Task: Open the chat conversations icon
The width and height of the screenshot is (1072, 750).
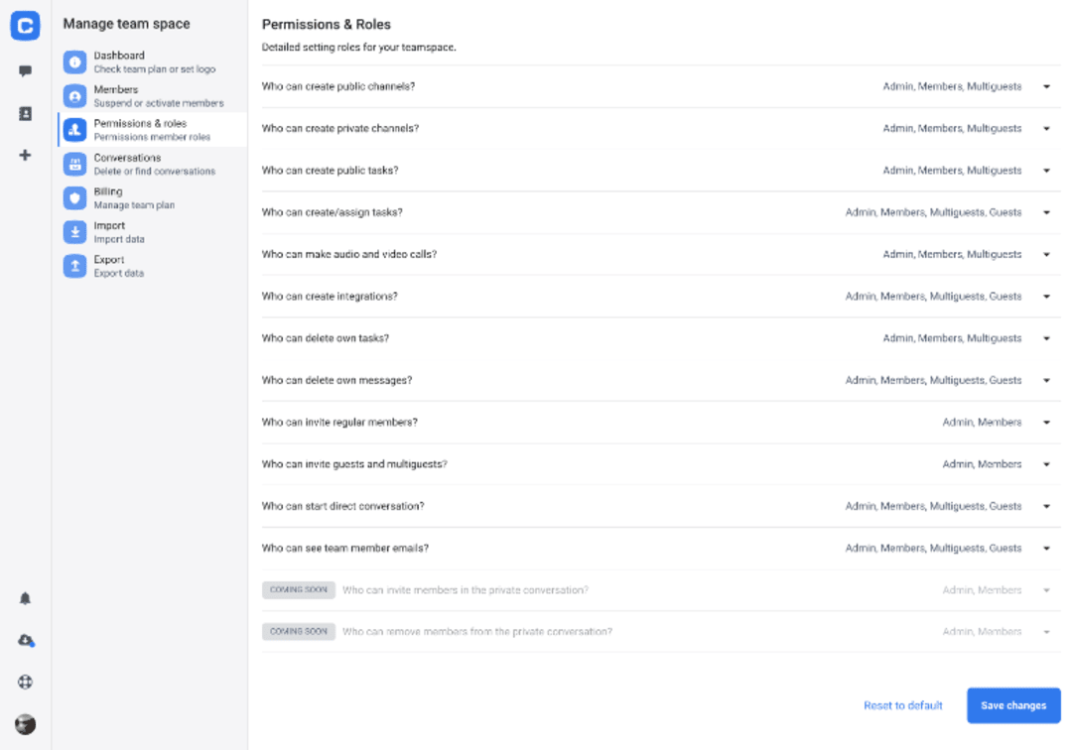Action: (x=25, y=71)
